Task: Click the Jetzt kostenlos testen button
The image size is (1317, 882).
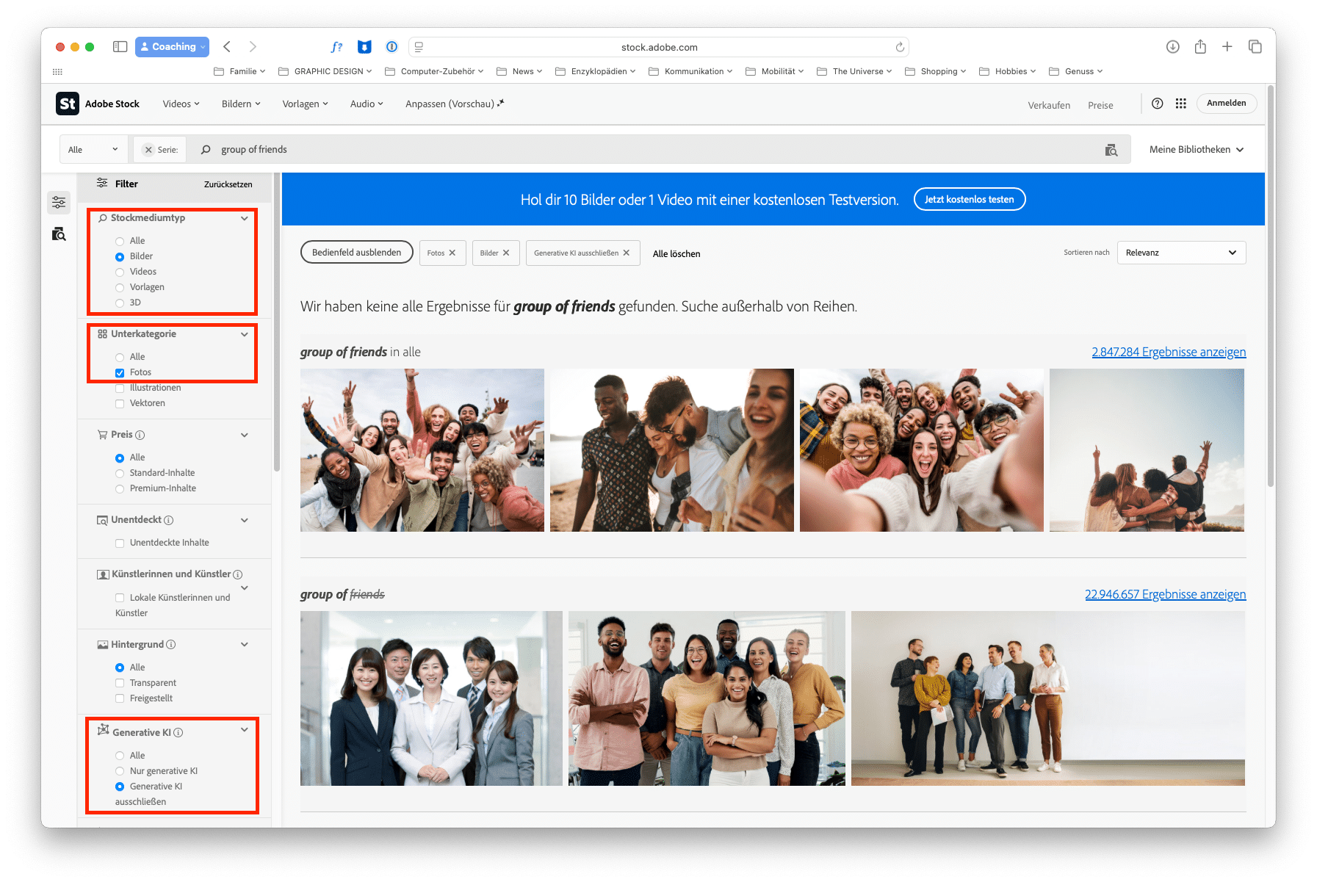Action: pyautogui.click(x=969, y=199)
